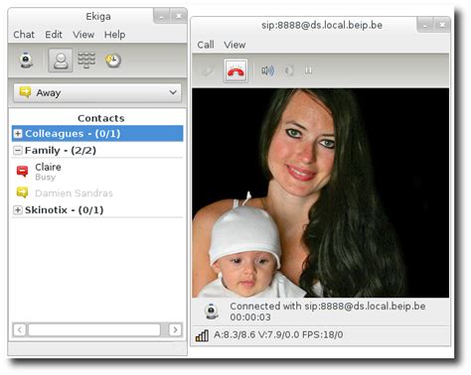This screenshot has width=471, height=375.
Task: Open the Help menu
Action: (x=114, y=35)
